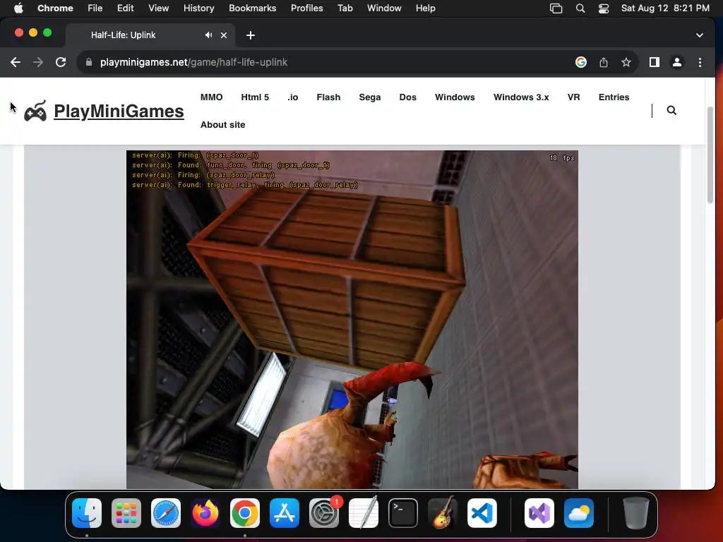Click the screen mirroring menu bar icon
The image size is (723, 542).
coord(556,8)
